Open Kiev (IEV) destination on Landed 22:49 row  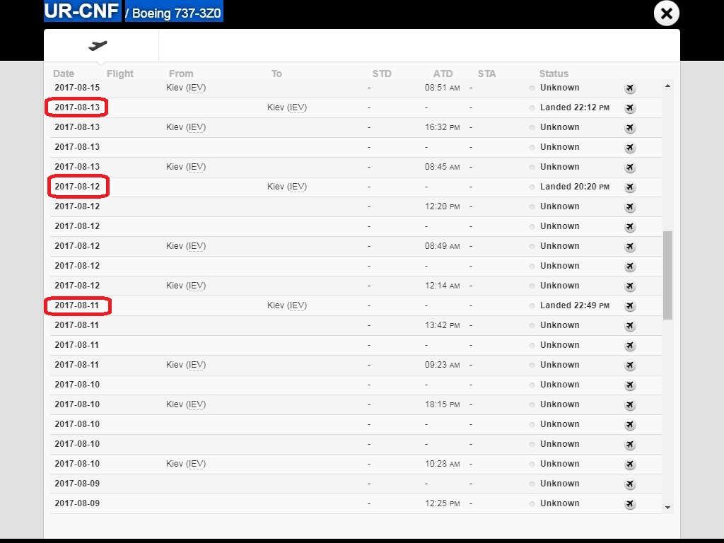287,305
